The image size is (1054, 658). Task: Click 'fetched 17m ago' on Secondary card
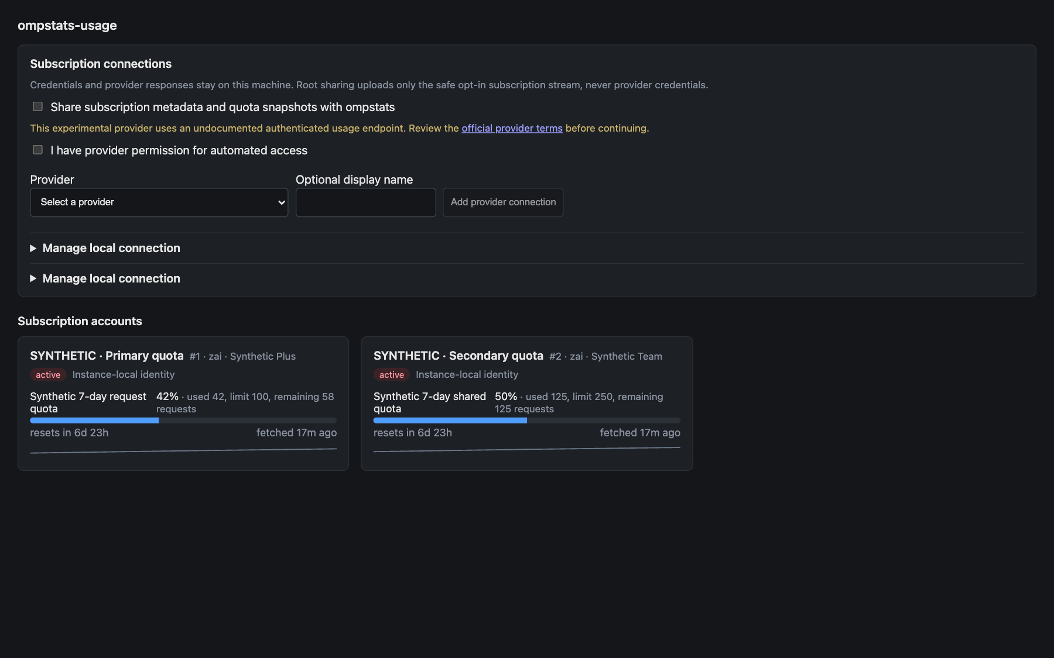(640, 433)
